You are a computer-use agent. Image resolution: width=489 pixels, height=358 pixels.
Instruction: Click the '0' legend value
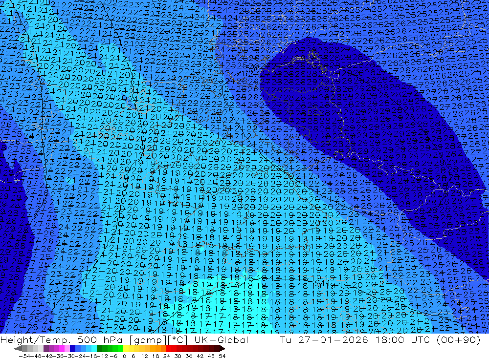(x=124, y=356)
